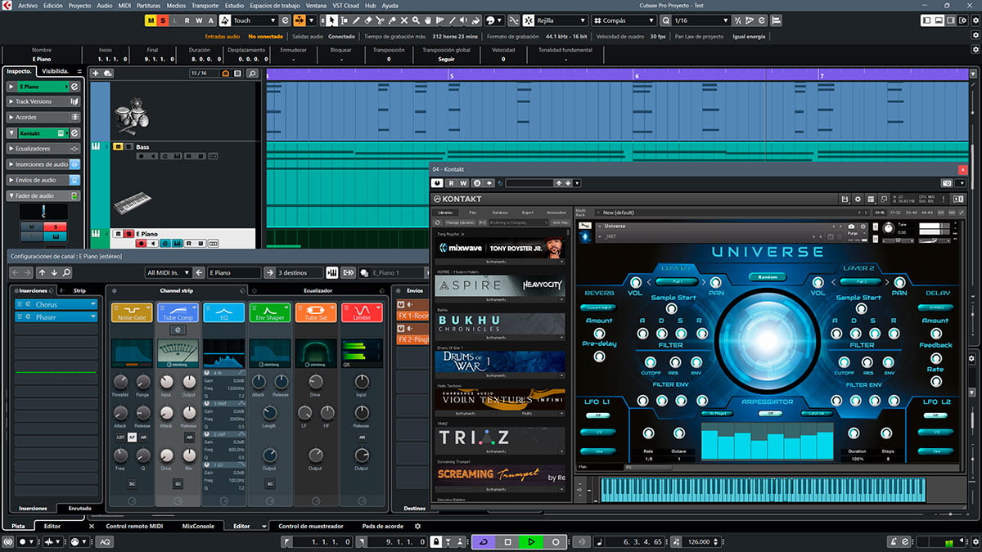This screenshot has width=982, height=552.
Task: Adjust the Tube Comp Input knob
Action: coord(166,381)
